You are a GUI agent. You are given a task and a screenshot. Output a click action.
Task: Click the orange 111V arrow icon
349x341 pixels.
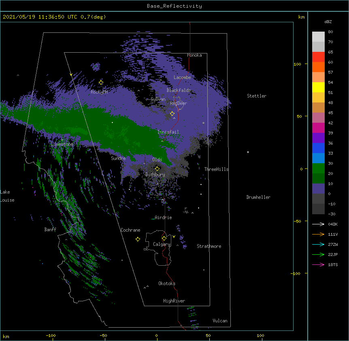318,234
